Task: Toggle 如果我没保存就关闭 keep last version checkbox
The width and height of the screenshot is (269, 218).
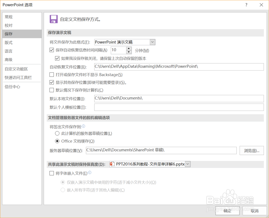Action: (57, 58)
